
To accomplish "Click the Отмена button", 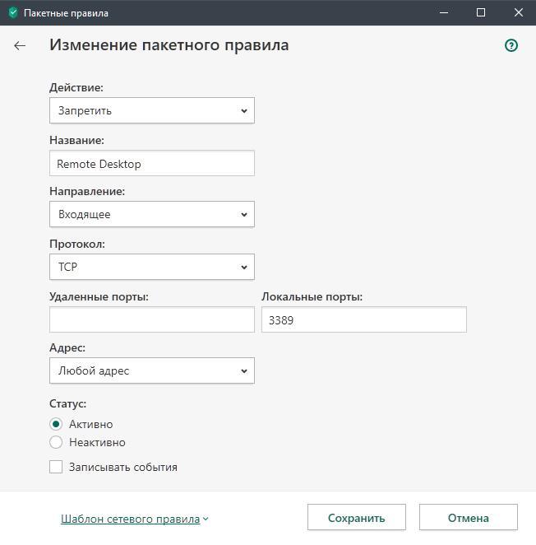I will click(x=469, y=518).
